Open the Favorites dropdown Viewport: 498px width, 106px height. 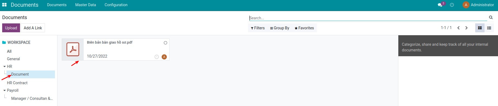tap(304, 28)
